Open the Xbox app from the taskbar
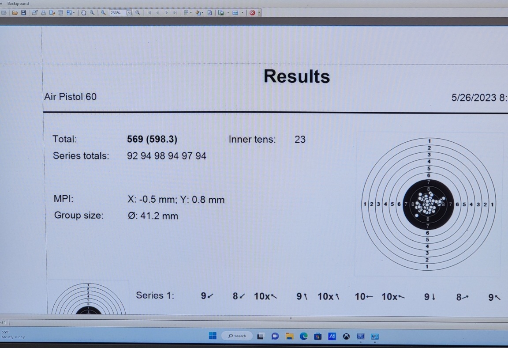The height and width of the screenshot is (348, 508). pyautogui.click(x=346, y=337)
